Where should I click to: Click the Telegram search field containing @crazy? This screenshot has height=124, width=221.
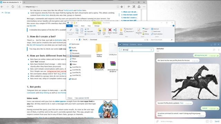pos(136,50)
